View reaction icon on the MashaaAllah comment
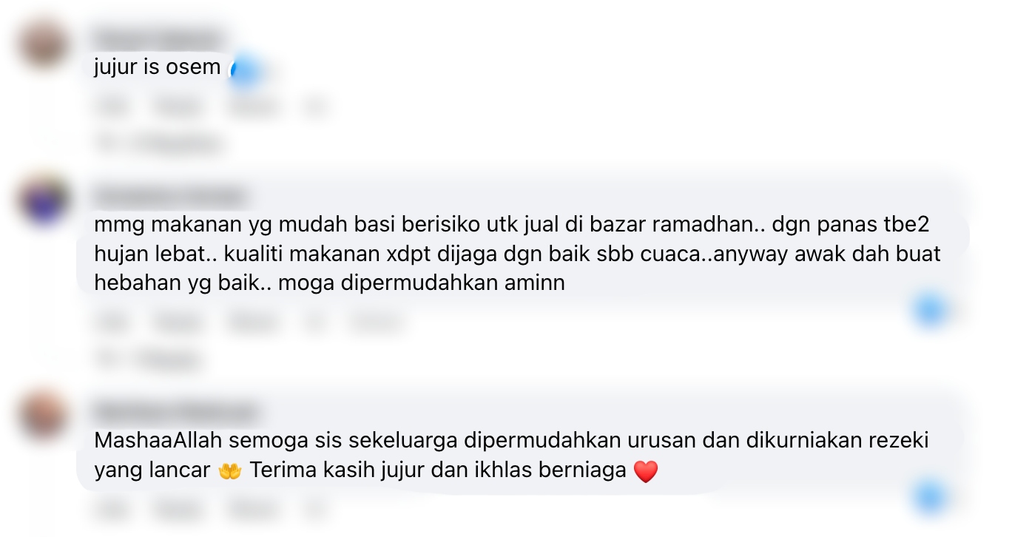1012x537 pixels. click(x=929, y=496)
